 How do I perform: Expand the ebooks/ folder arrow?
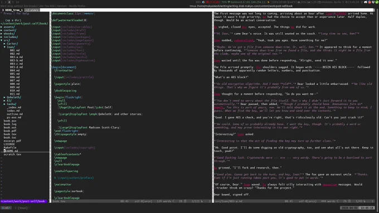click(2, 34)
